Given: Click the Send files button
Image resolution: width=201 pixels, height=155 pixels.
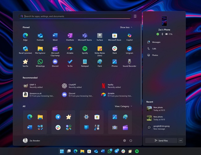Looking at the screenshot, I should pos(161,141).
